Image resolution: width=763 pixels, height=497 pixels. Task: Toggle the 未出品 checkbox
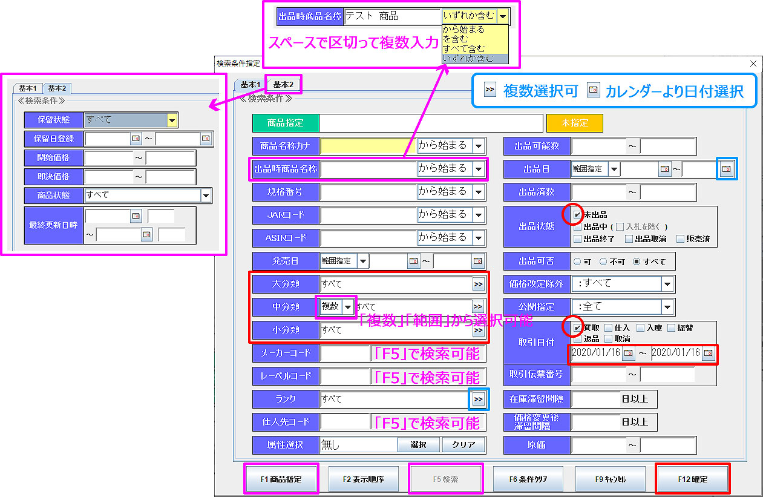click(577, 214)
